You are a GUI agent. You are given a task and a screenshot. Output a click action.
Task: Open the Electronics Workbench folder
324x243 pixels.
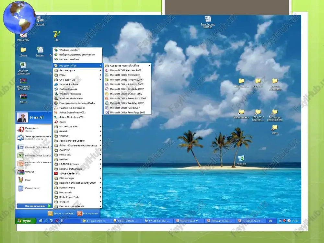(77, 206)
